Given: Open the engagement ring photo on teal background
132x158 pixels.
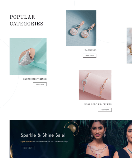Looking at the screenshot, I should [28, 56].
